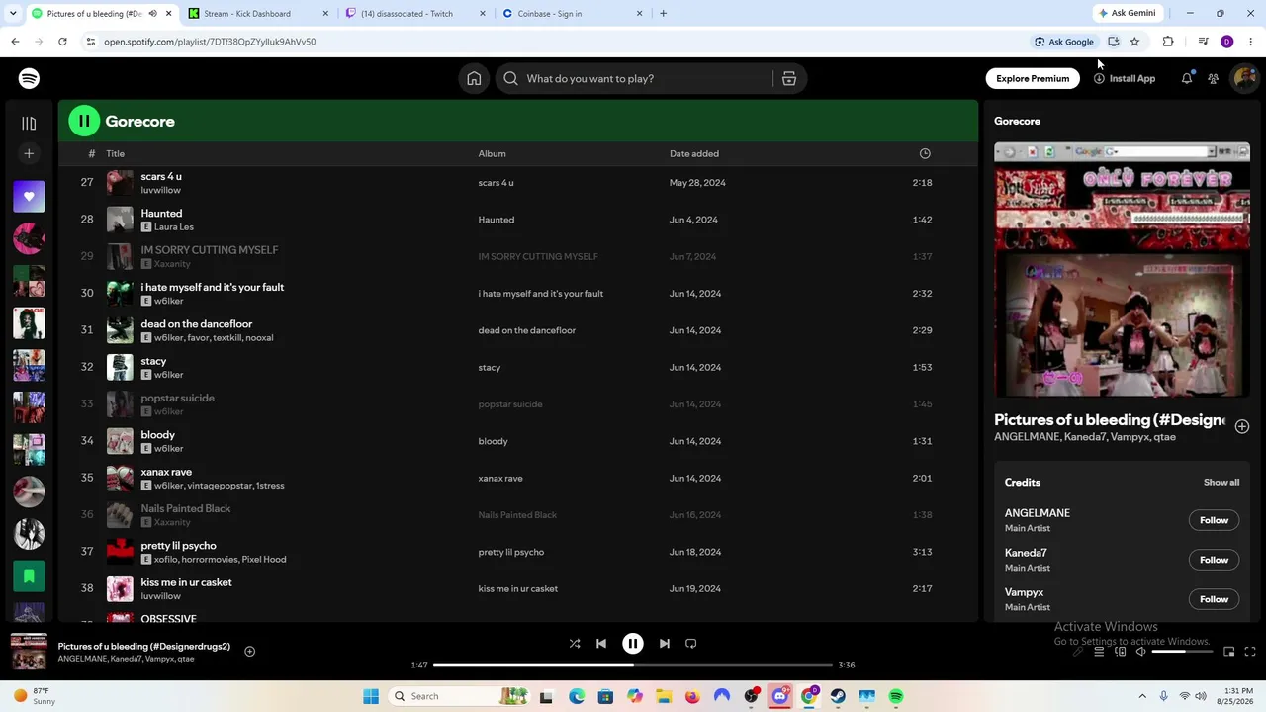This screenshot has width=1266, height=712.
Task: Mute the Spotify tab audio icon
Action: [x=152, y=13]
